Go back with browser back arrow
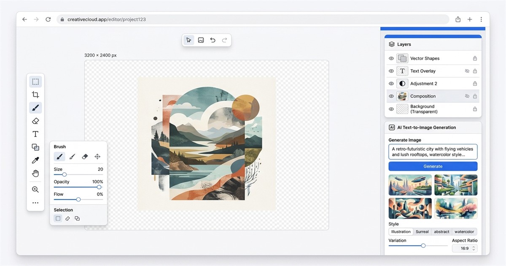The image size is (506, 266). point(24,19)
